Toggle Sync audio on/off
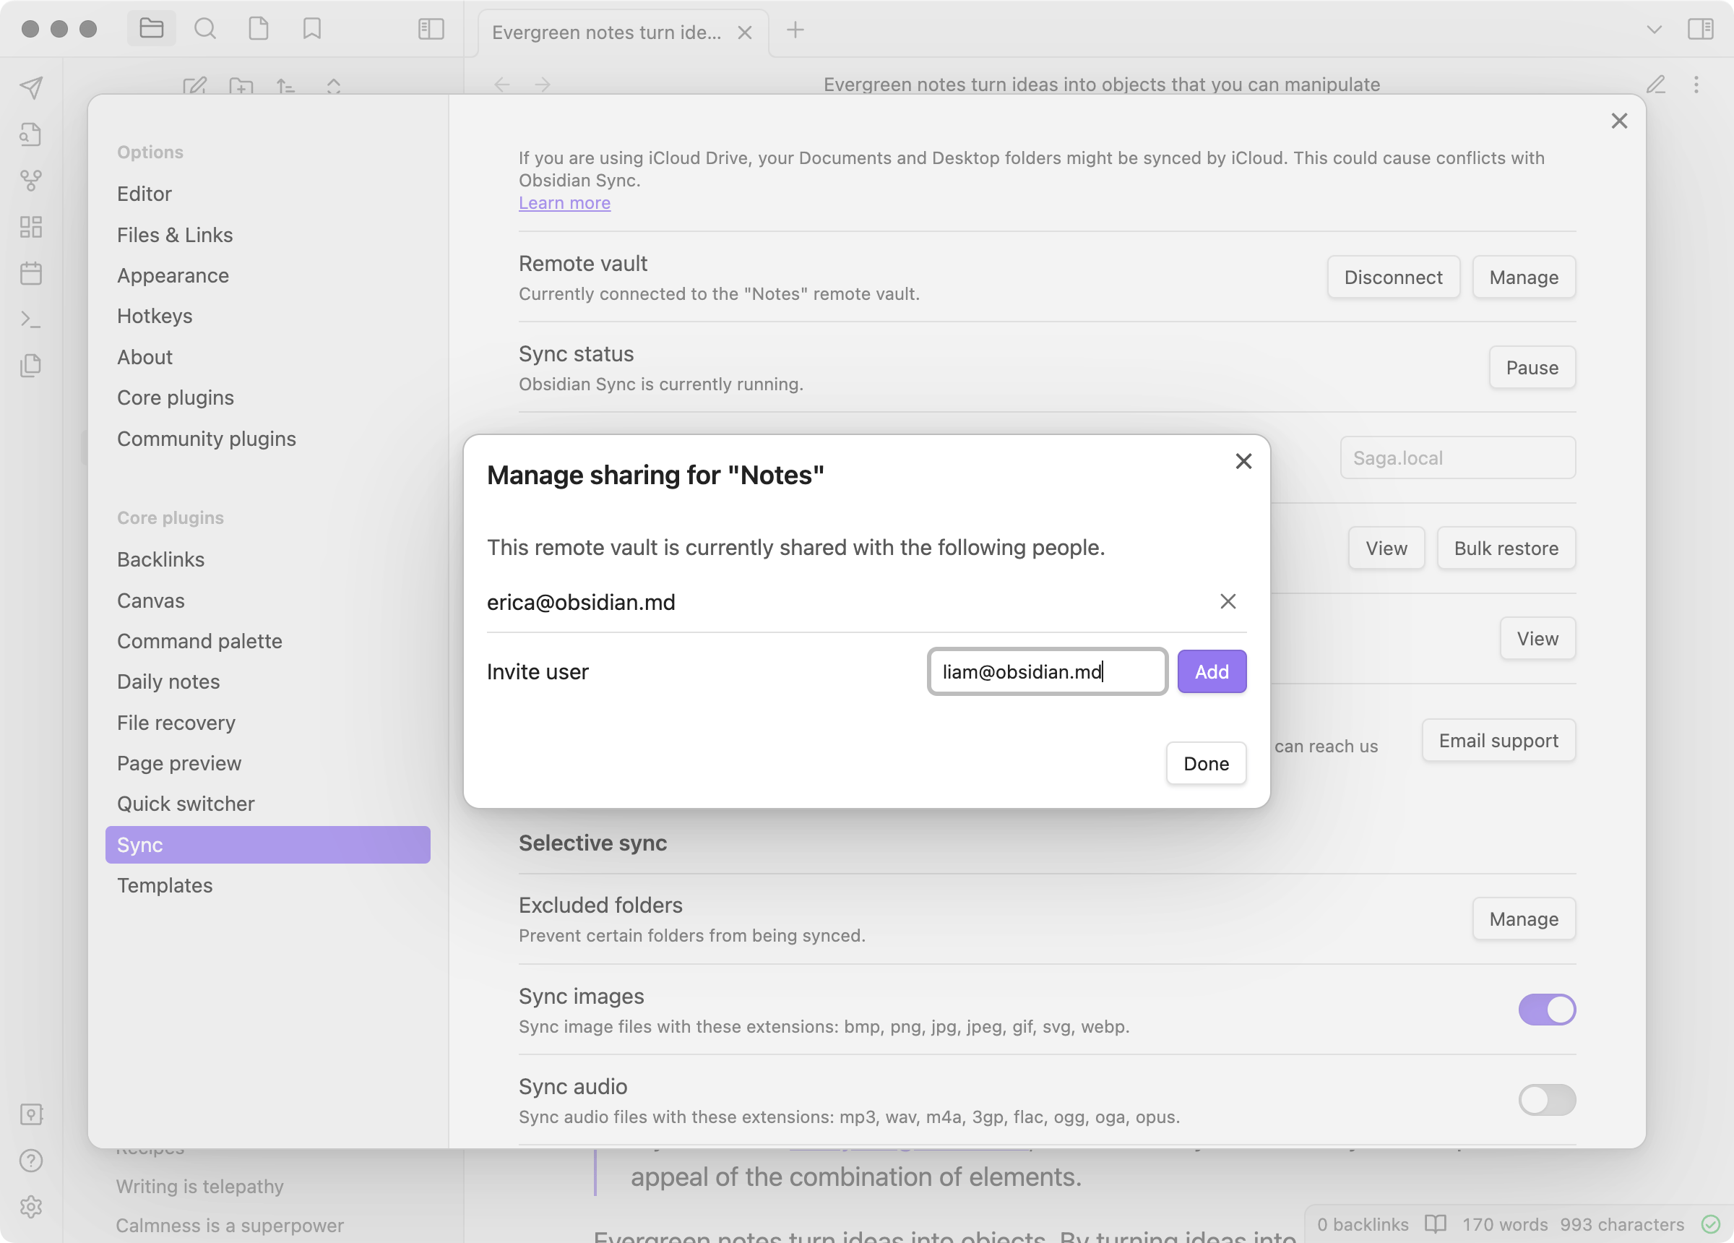Screen dimensions: 1734x1243 1547,1099
